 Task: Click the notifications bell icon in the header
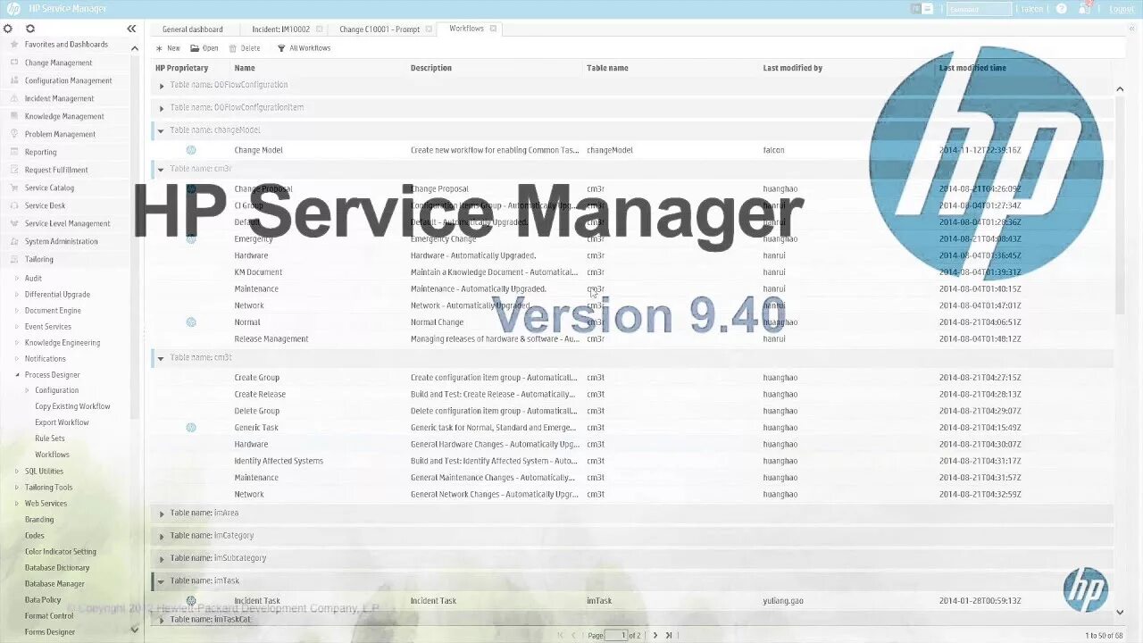(1086, 8)
